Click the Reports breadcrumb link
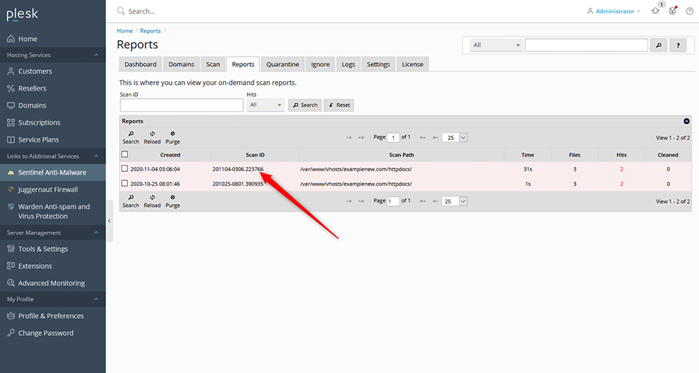Image resolution: width=699 pixels, height=373 pixels. tap(150, 31)
